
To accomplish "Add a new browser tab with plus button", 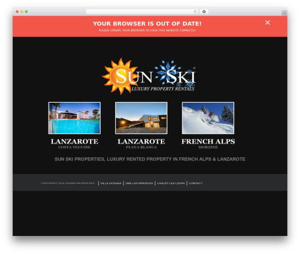I will 284,13.
